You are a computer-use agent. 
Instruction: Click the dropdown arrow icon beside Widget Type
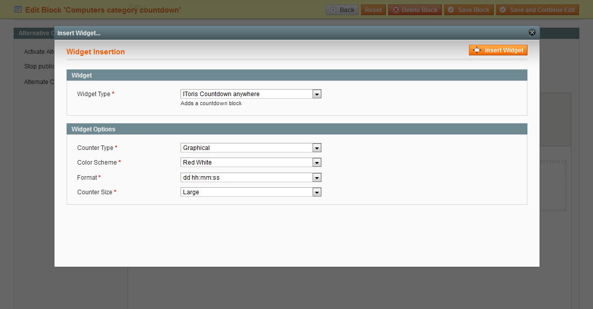pos(317,94)
